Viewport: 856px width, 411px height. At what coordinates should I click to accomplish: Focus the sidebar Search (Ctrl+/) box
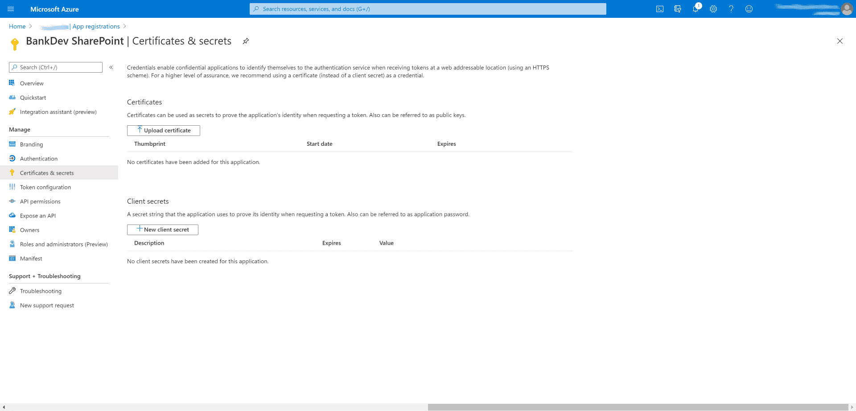[x=56, y=67]
